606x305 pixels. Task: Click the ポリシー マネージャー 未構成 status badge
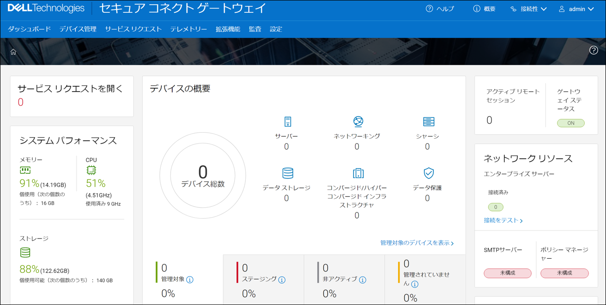[x=564, y=273]
